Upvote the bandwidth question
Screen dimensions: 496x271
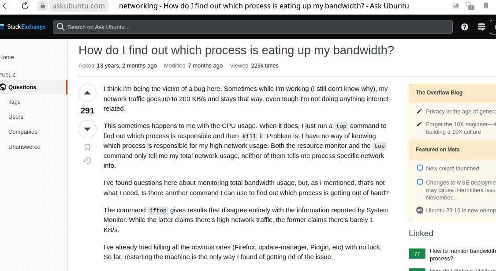tap(87, 93)
